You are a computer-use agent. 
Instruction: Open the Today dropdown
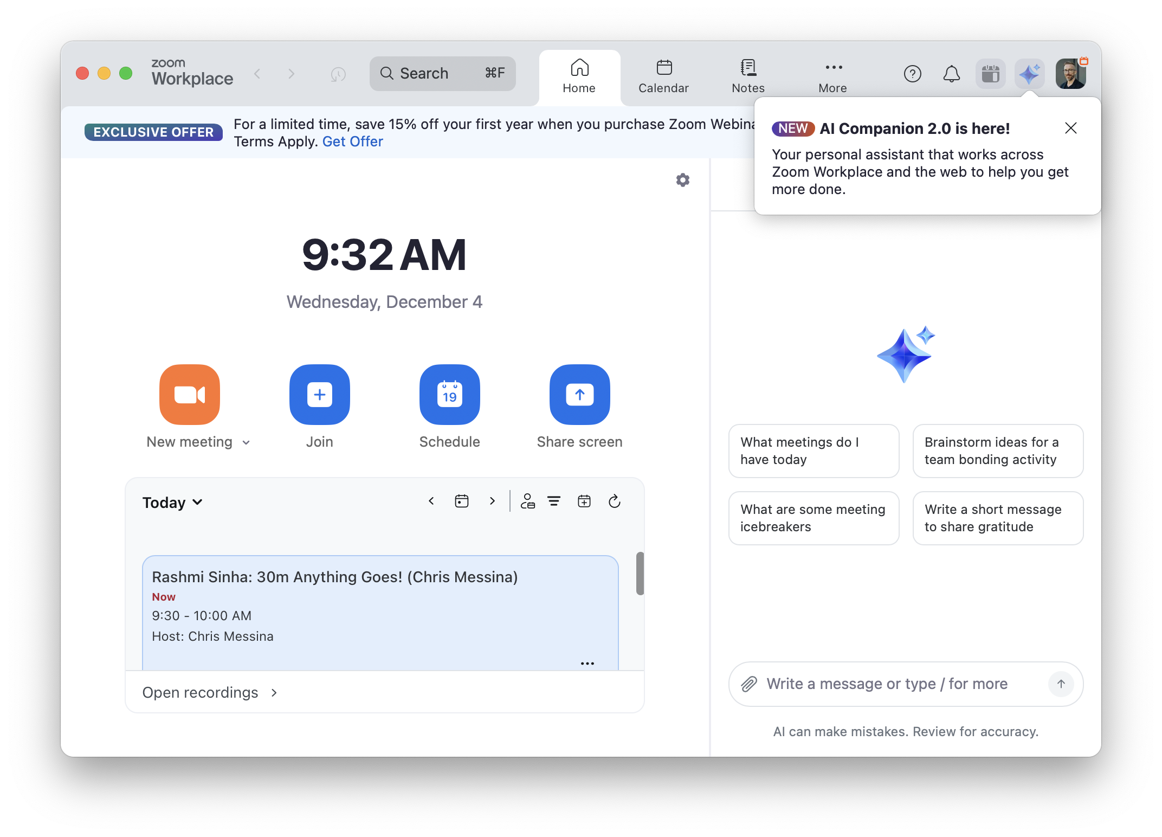pos(172,503)
